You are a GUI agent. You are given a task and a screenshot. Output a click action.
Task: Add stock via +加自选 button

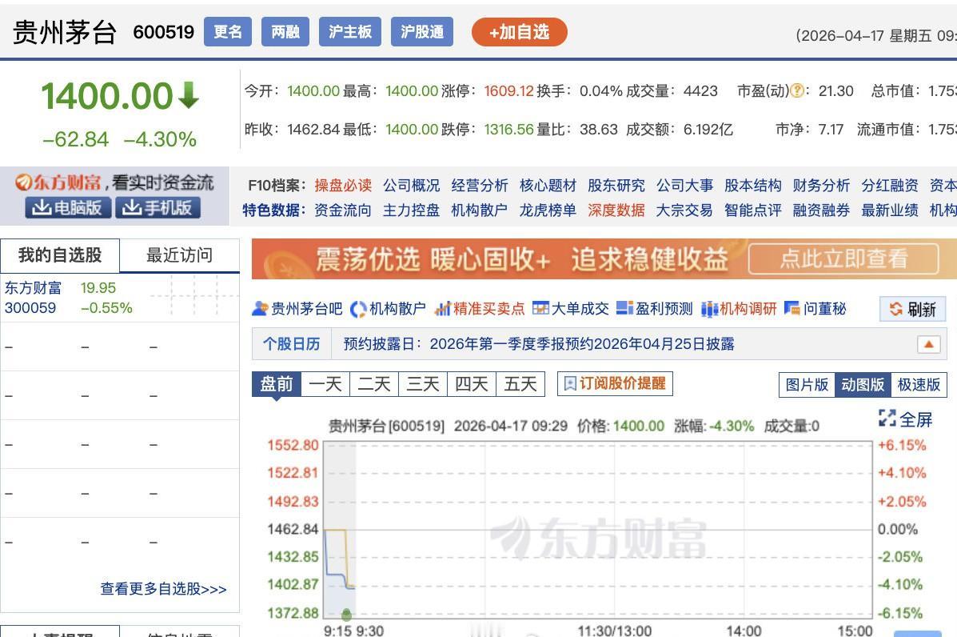tap(519, 33)
